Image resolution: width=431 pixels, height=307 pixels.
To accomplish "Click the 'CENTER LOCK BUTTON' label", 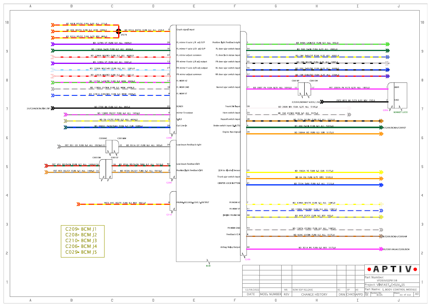I will (229, 183).
